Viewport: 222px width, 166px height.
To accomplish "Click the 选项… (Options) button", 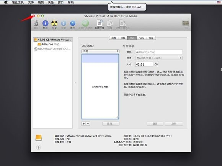I will (111, 124).
